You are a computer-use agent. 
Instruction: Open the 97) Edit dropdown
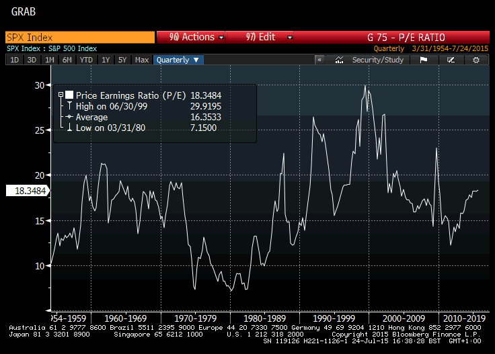260,37
